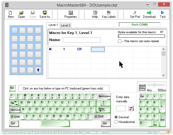Click the Caps Lock key
The image size is (173, 135).
pos(15,110)
